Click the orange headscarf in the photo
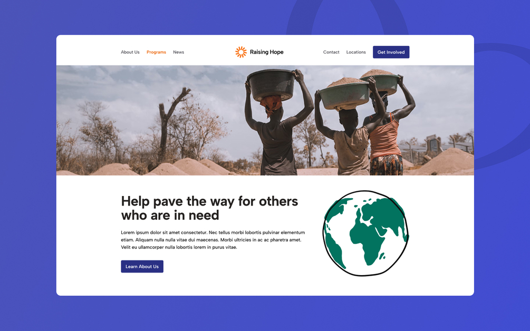This screenshot has width=530, height=331. (x=271, y=104)
